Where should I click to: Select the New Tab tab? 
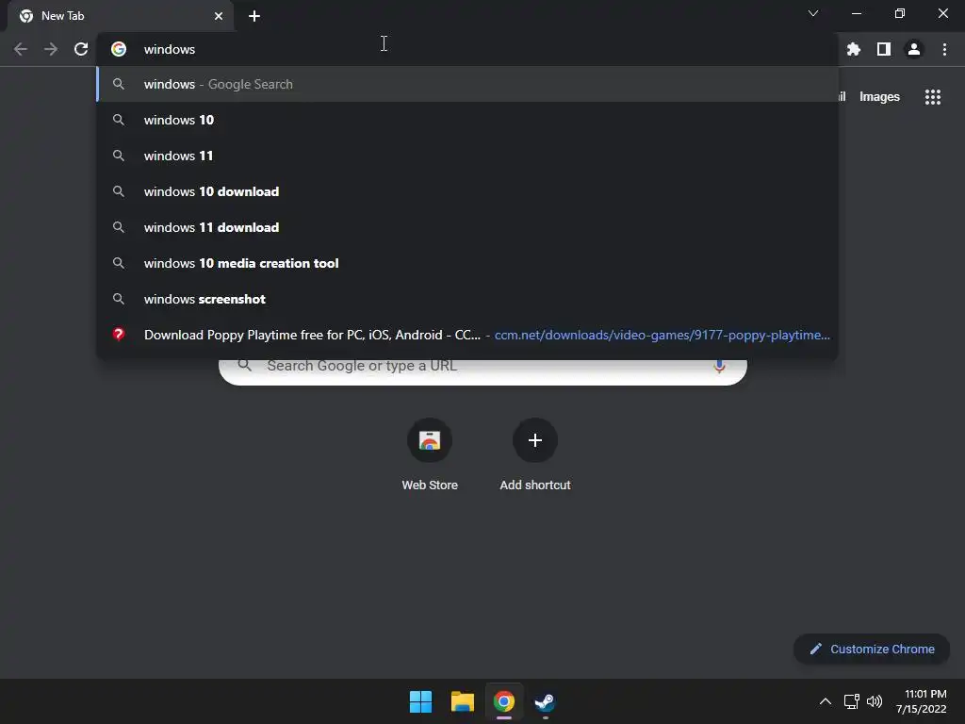point(121,16)
